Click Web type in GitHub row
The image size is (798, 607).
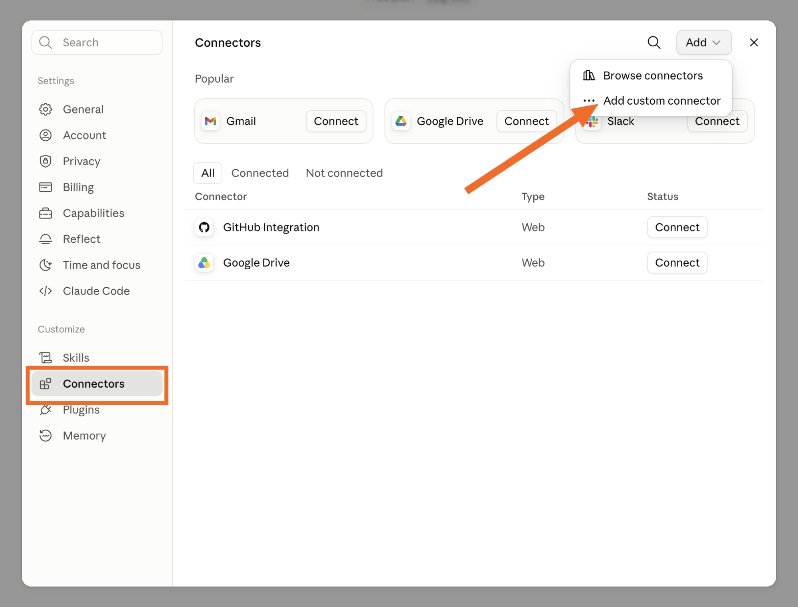533,227
